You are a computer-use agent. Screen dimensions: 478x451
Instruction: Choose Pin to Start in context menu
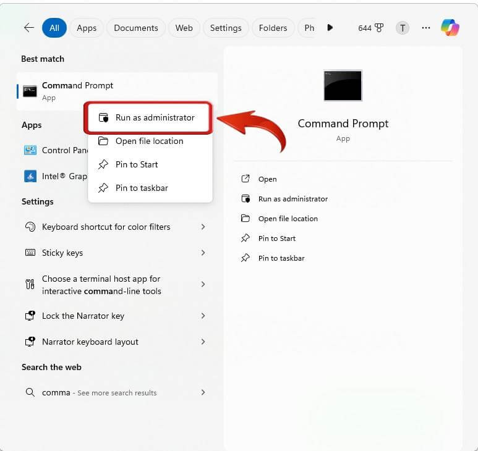click(x=150, y=164)
